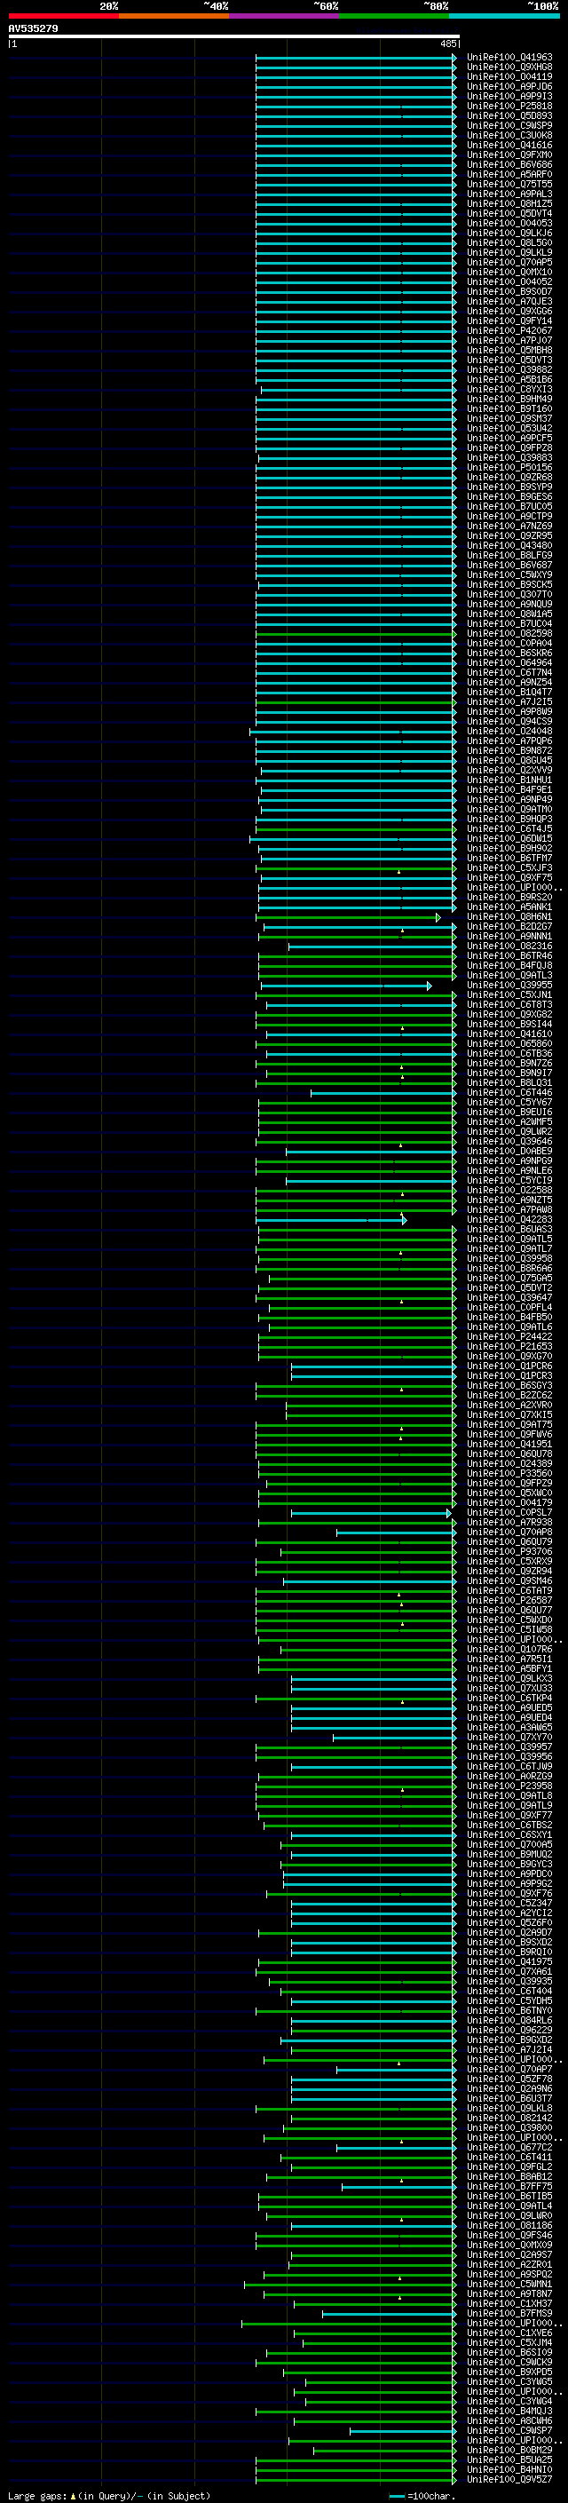The width and height of the screenshot is (568, 2503).
Task: Open hit UniRef100_O04119
Action: (509, 76)
